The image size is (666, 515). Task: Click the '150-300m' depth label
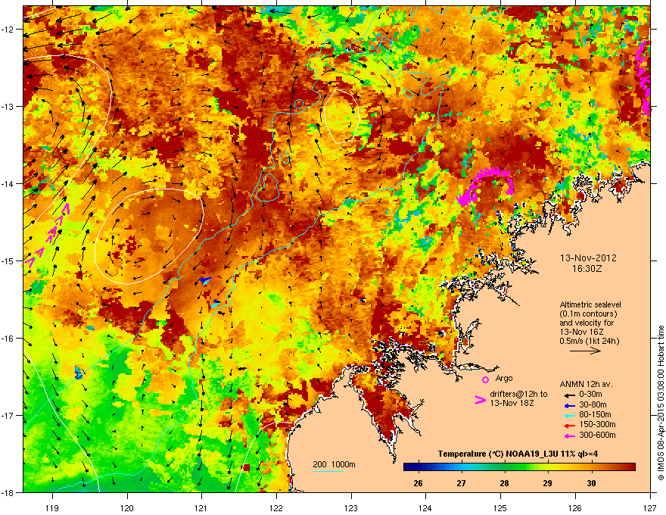(x=597, y=424)
